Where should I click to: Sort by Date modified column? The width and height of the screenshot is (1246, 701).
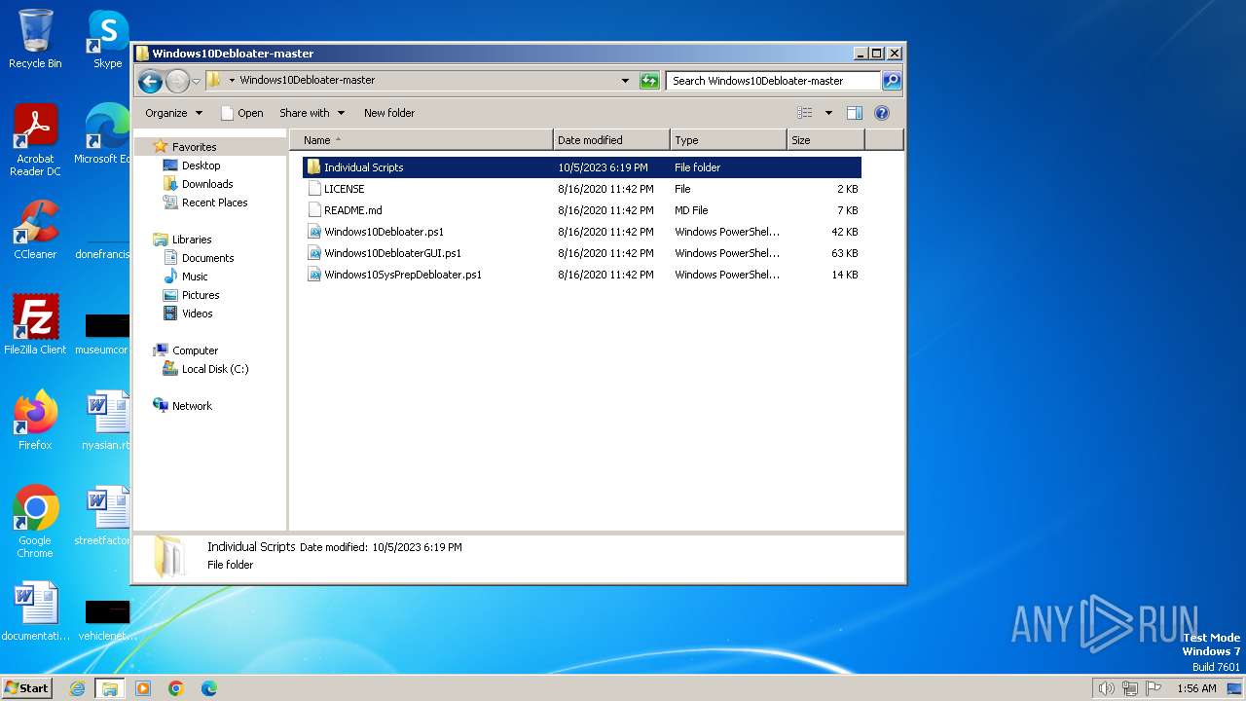pos(611,140)
